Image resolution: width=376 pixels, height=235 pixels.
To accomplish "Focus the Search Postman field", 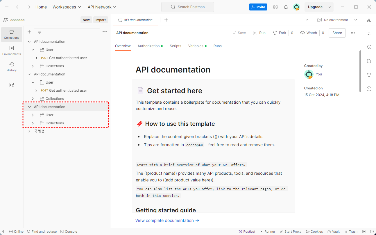I will click(188, 7).
